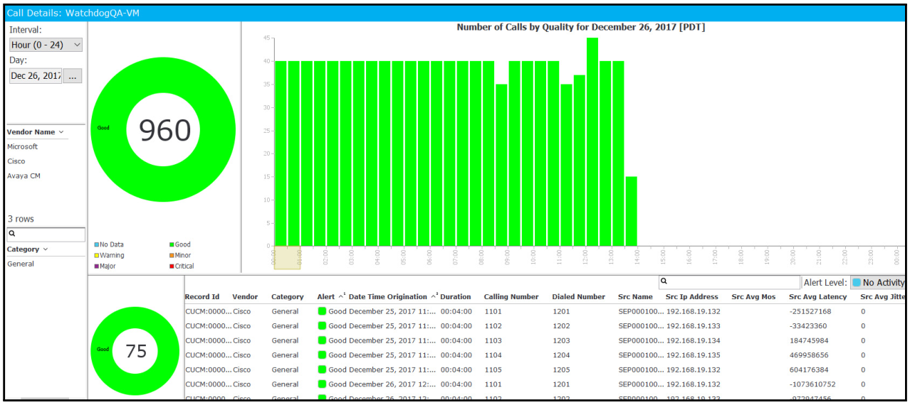Sort by Src Ip Address column header
This screenshot has height=405, width=910.
pos(692,297)
